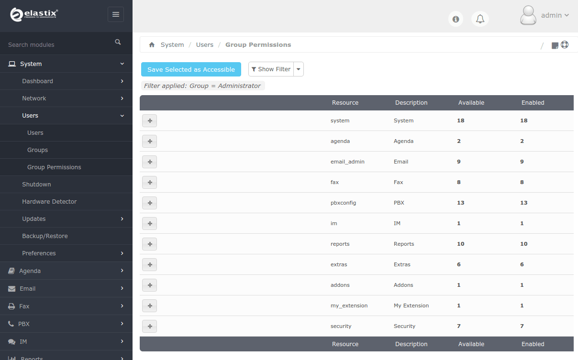Select Groups in the sidebar

point(37,150)
